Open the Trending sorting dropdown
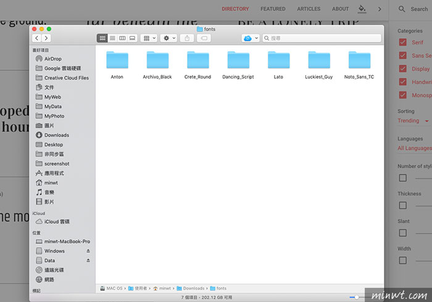Screen dimensions: 432x302 click(413, 121)
